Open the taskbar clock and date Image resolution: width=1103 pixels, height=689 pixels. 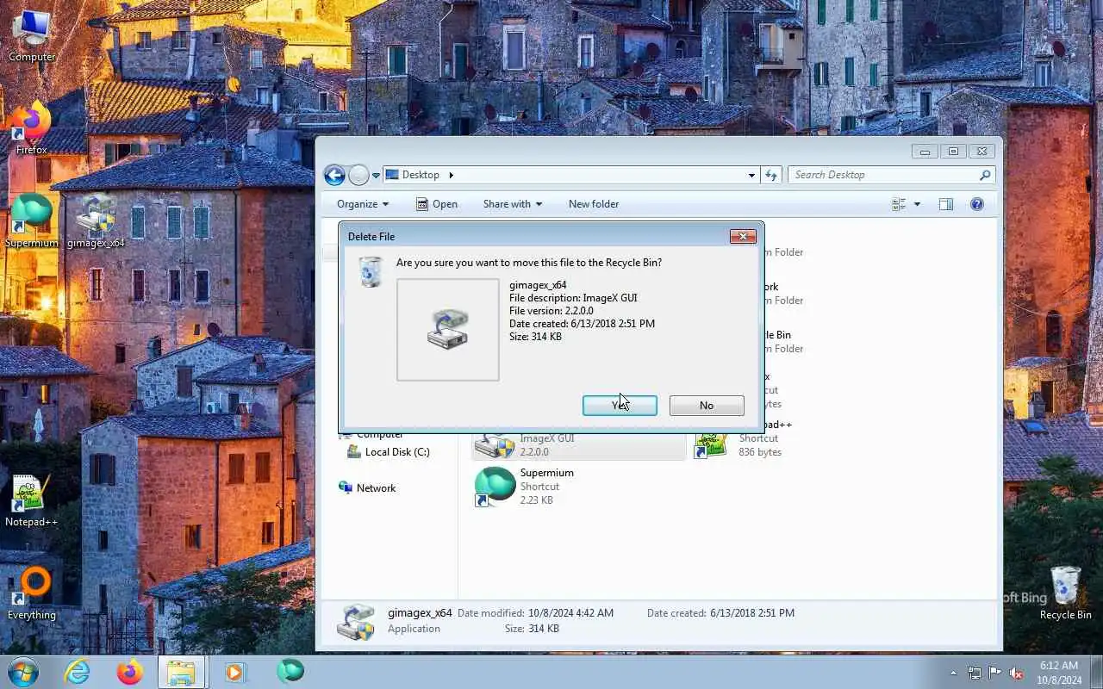coord(1058,673)
